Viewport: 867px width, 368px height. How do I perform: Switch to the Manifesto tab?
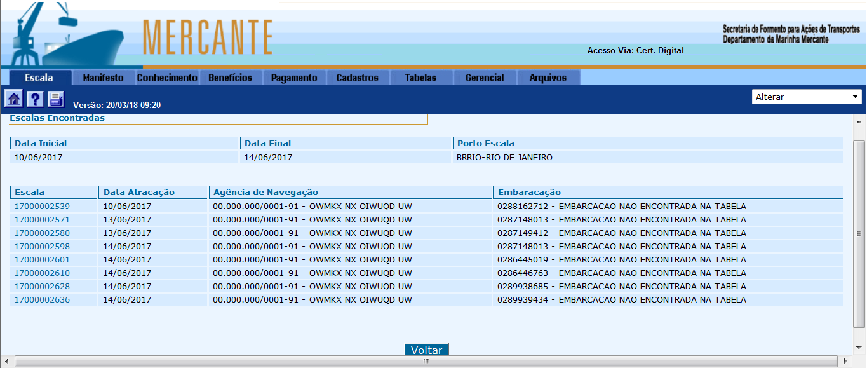click(103, 78)
